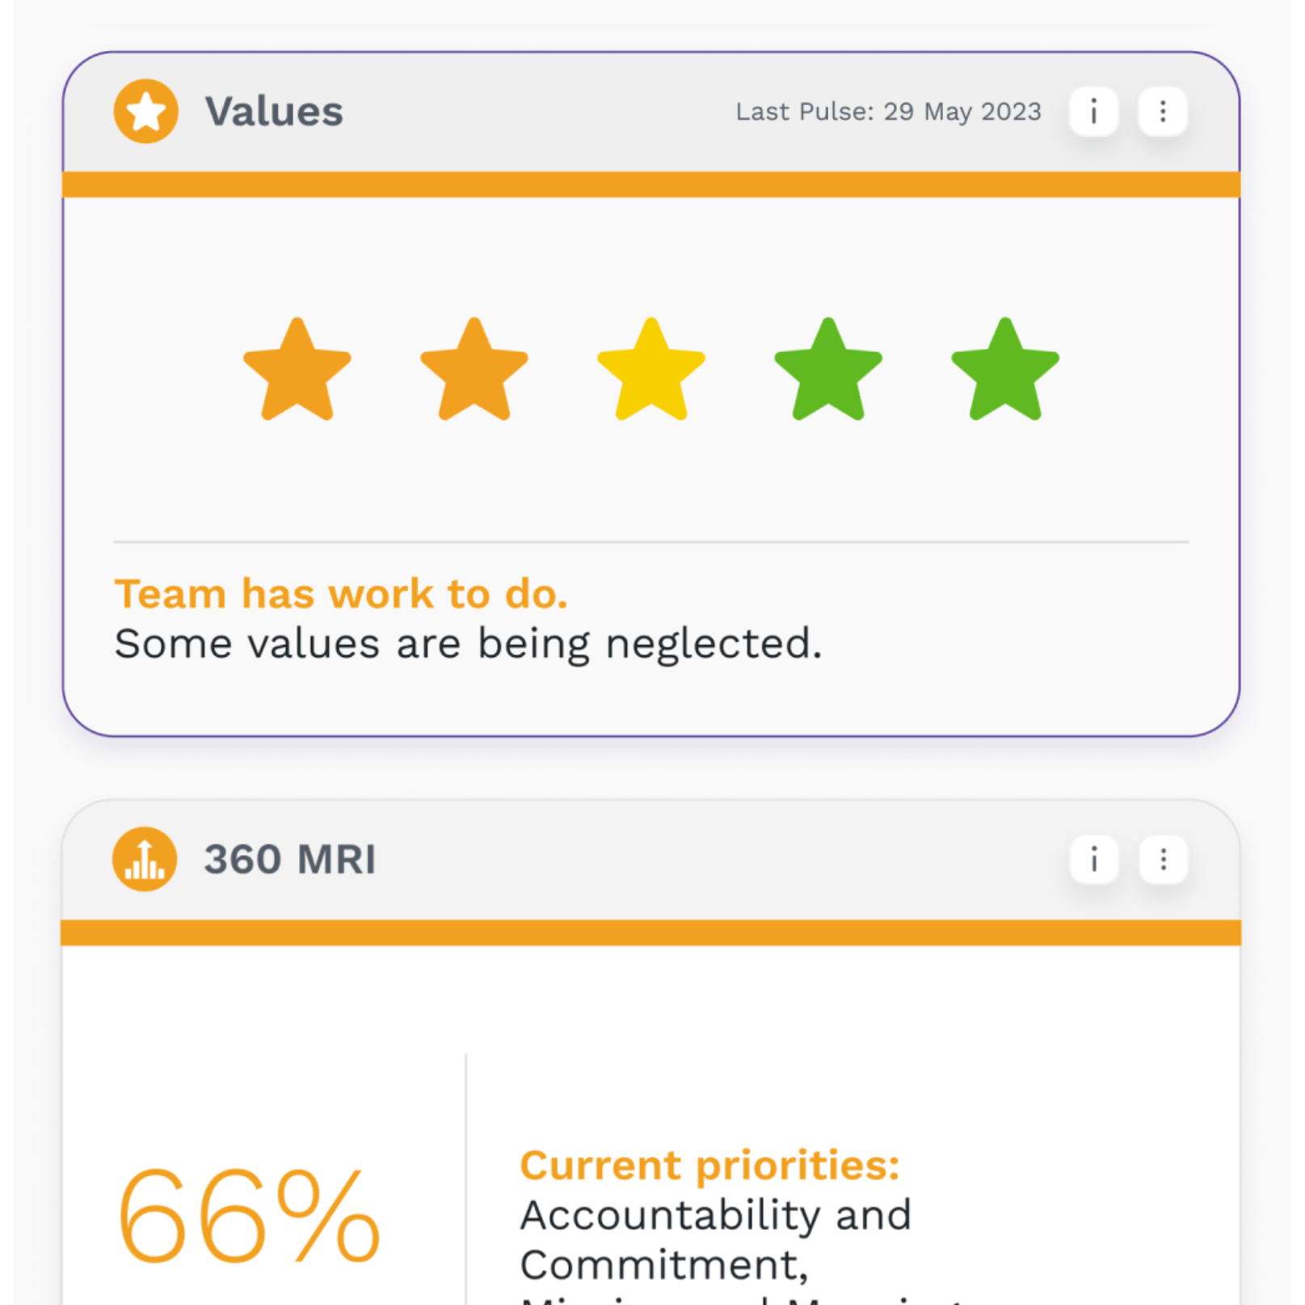Click the 360 MRI card title
Image resolution: width=1305 pixels, height=1305 pixels.
pos(290,859)
